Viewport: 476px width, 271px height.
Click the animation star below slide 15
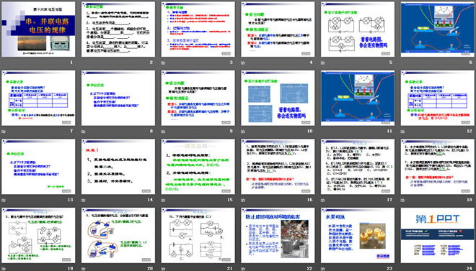point(163,201)
